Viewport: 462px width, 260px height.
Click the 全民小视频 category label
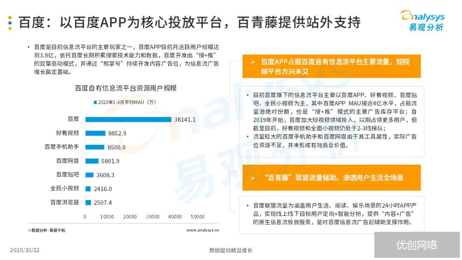point(65,189)
